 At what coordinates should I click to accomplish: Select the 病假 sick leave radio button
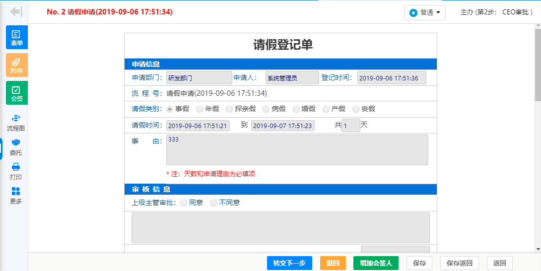[x=266, y=109]
